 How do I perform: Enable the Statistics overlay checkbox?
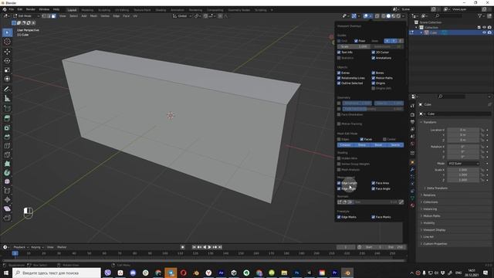[339, 58]
